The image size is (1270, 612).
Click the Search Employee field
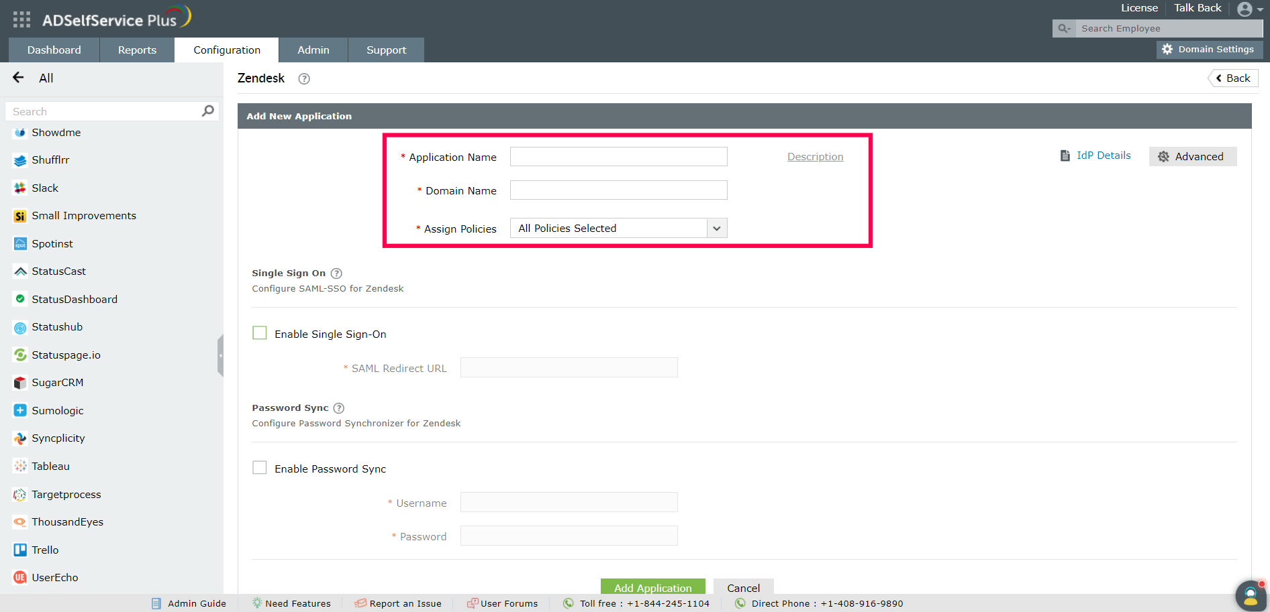click(1168, 28)
